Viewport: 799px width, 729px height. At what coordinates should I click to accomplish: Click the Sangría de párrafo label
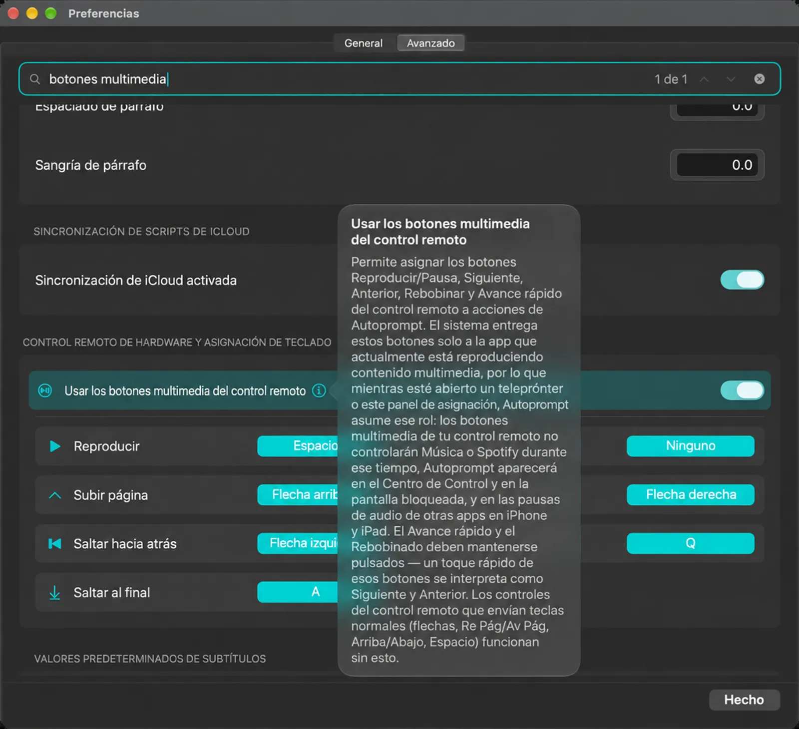(x=91, y=165)
